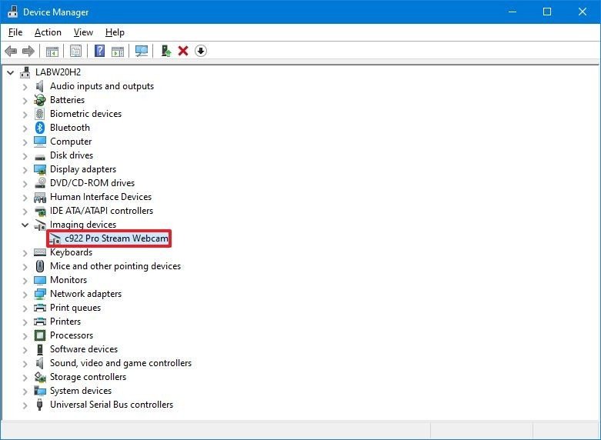The width and height of the screenshot is (601, 440).
Task: Click the Biometric devices fingerprint icon
Action: tap(40, 114)
